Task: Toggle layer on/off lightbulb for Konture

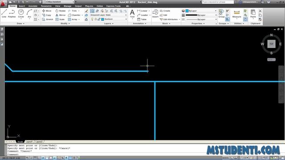Action: click(92, 19)
